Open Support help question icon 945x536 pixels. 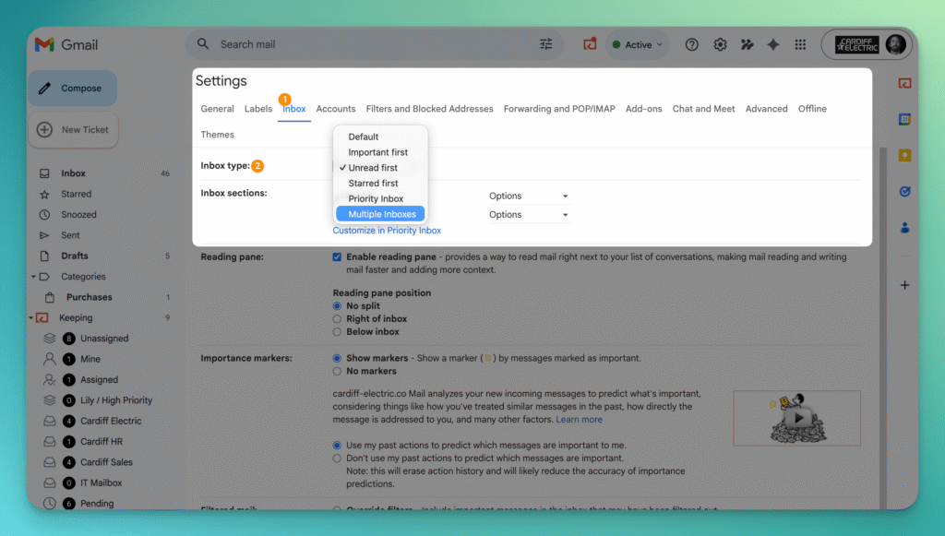coord(692,44)
